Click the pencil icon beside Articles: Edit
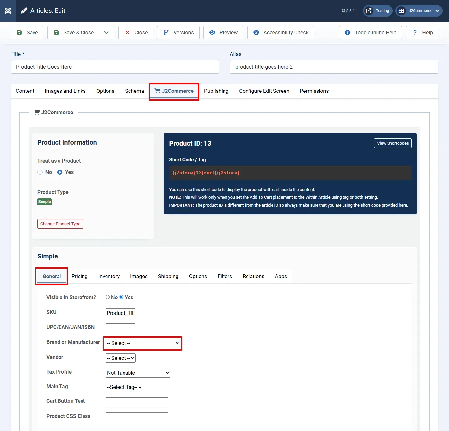This screenshot has height=431, width=449. point(24,11)
